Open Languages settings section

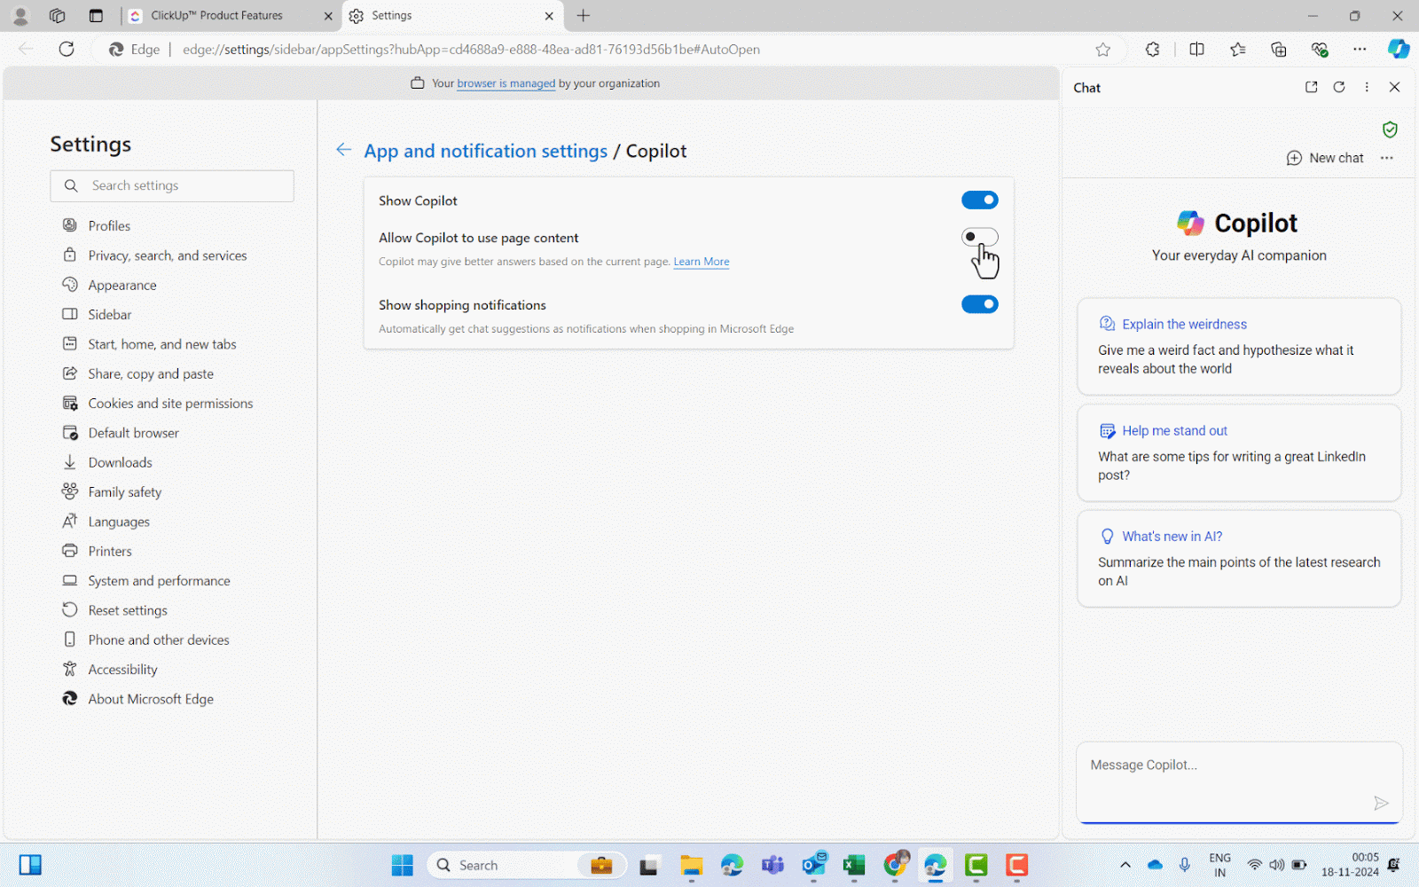coord(119,522)
